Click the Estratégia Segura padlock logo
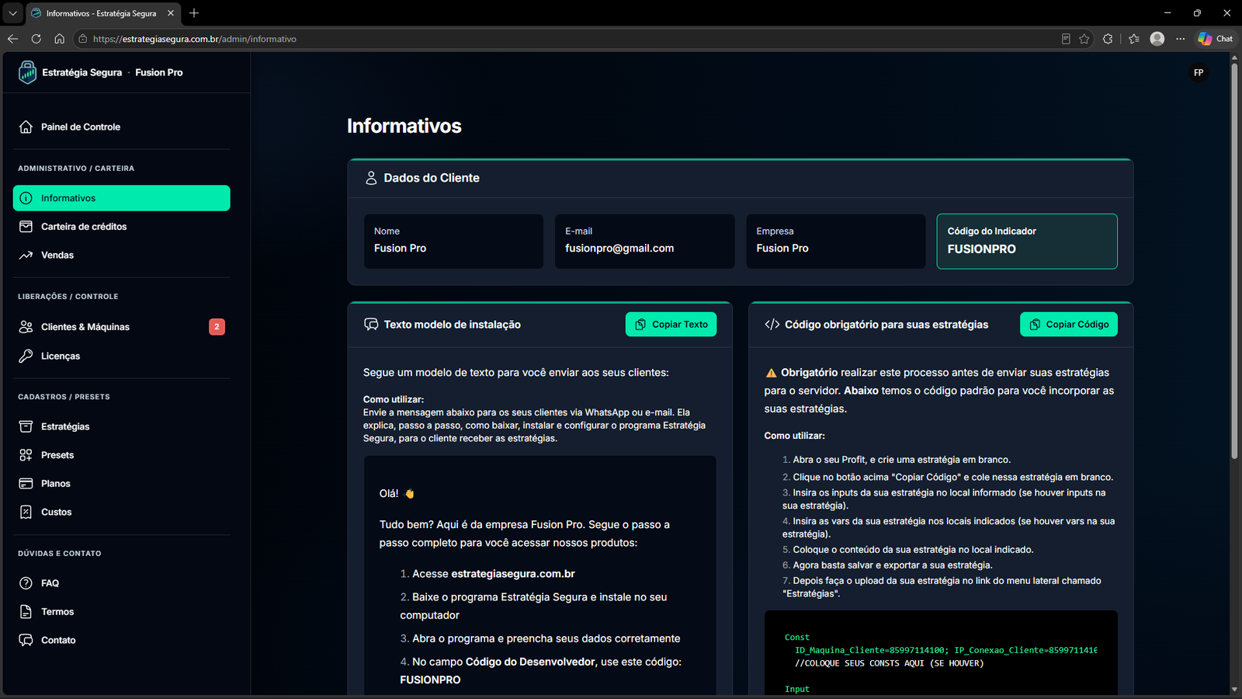Screen dimensions: 1242x699 [27, 72]
